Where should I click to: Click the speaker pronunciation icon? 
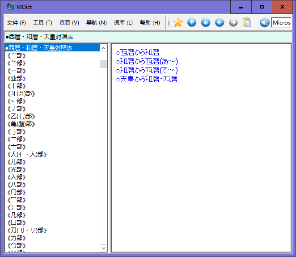coord(264,22)
